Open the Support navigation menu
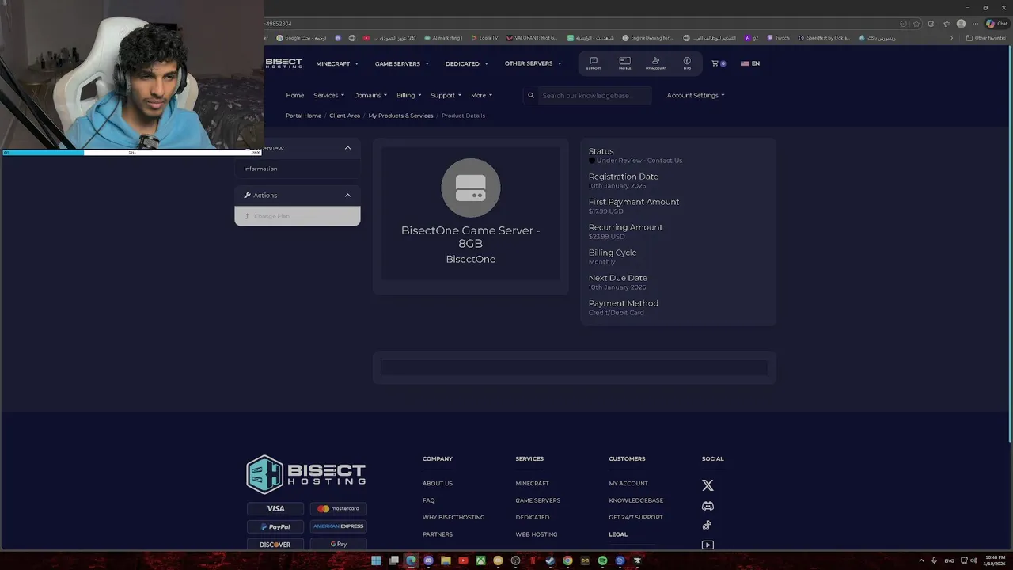 click(446, 95)
